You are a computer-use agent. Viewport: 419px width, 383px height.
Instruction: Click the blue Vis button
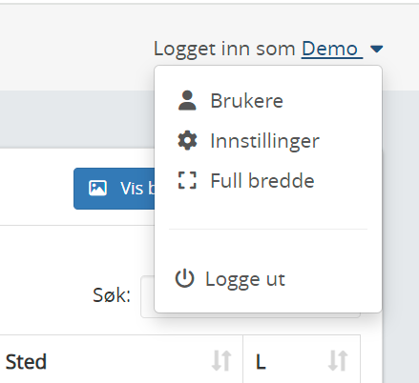click(115, 189)
